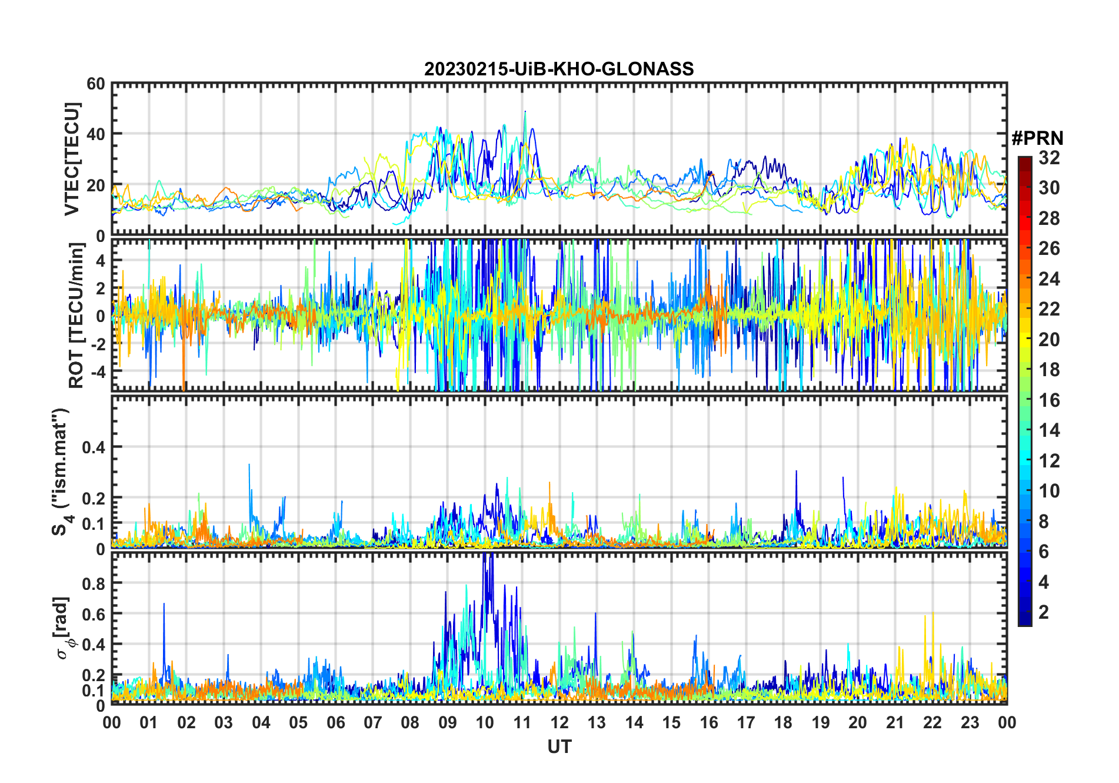The height and width of the screenshot is (783, 1119).
Task: Click the 05 hour label on UT axis
Action: point(298,723)
